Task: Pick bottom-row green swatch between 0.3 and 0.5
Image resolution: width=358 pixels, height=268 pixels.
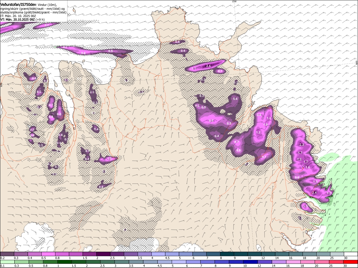Action: 22,262
